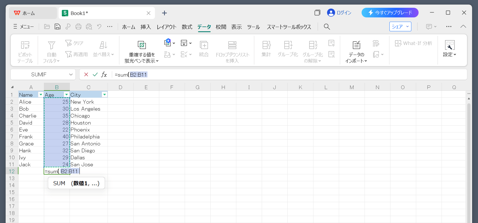
Task: Click the Save icon in quick toolbar
Action: tap(57, 27)
